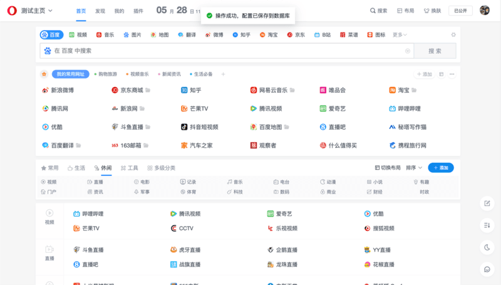Open the 新浪微博 bookmark
Image resolution: width=501 pixels, height=285 pixels.
58,90
